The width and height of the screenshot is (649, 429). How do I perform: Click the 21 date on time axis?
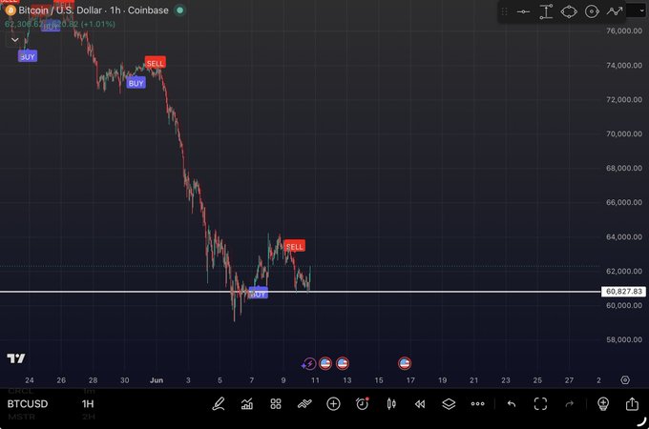point(474,379)
